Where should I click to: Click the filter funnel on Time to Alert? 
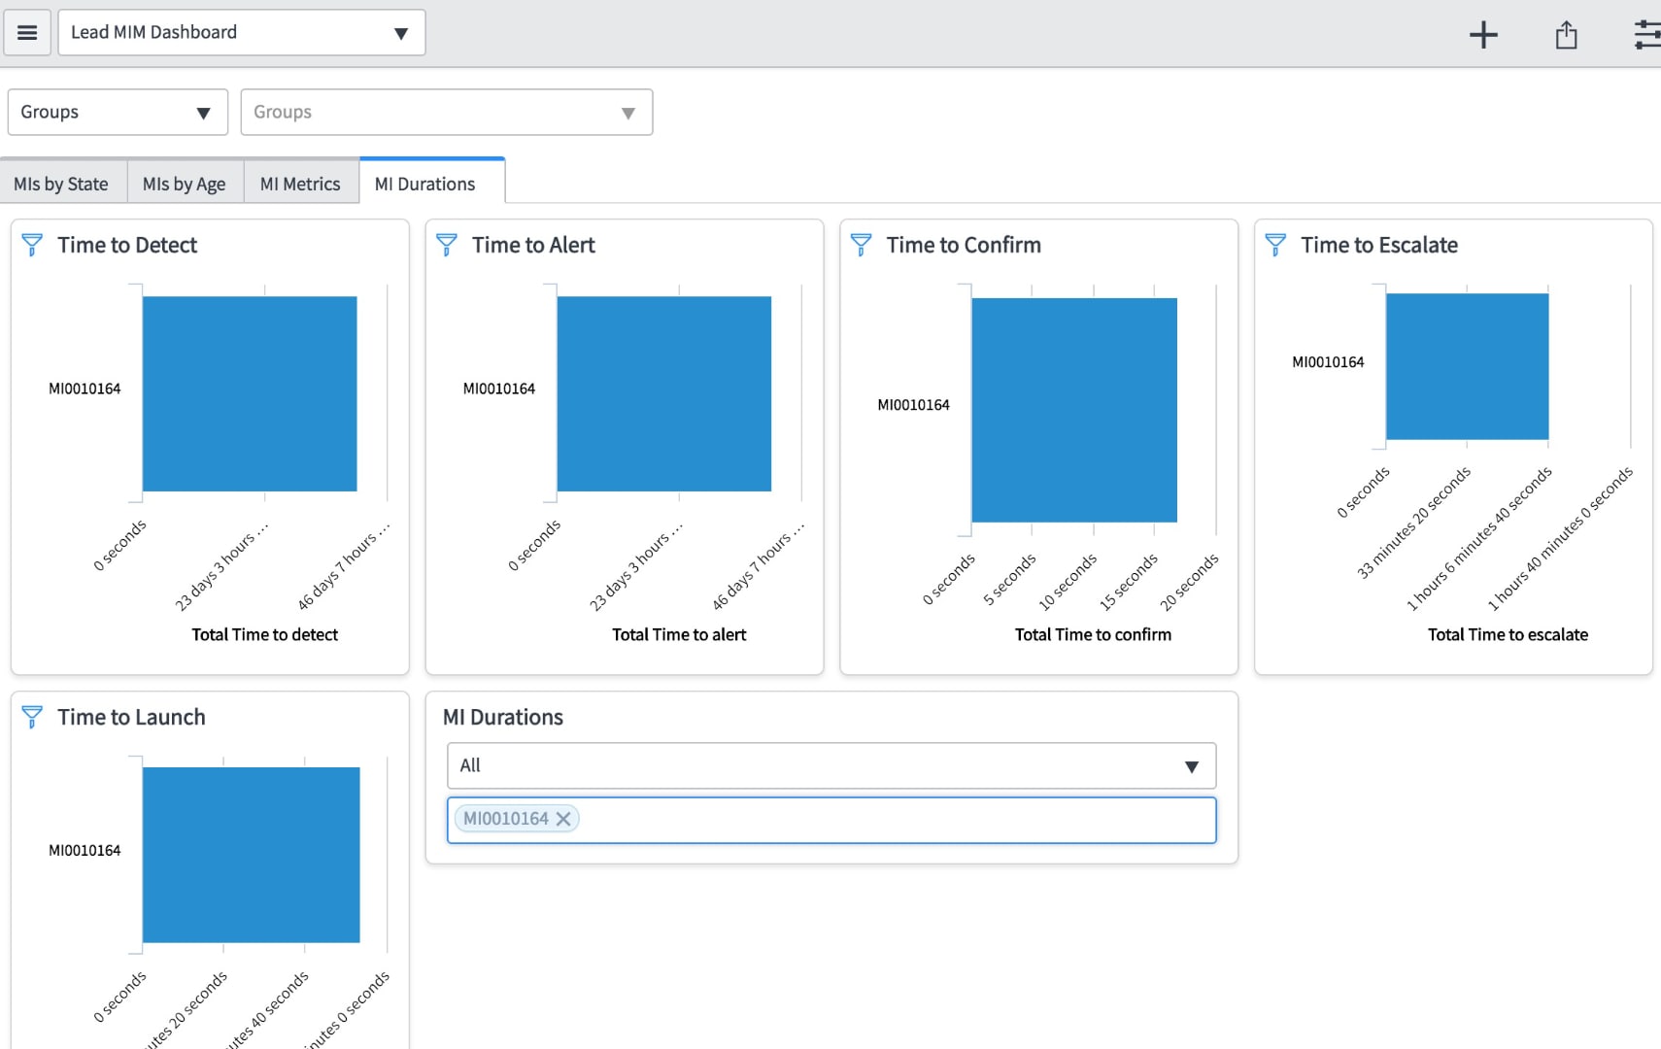(448, 245)
